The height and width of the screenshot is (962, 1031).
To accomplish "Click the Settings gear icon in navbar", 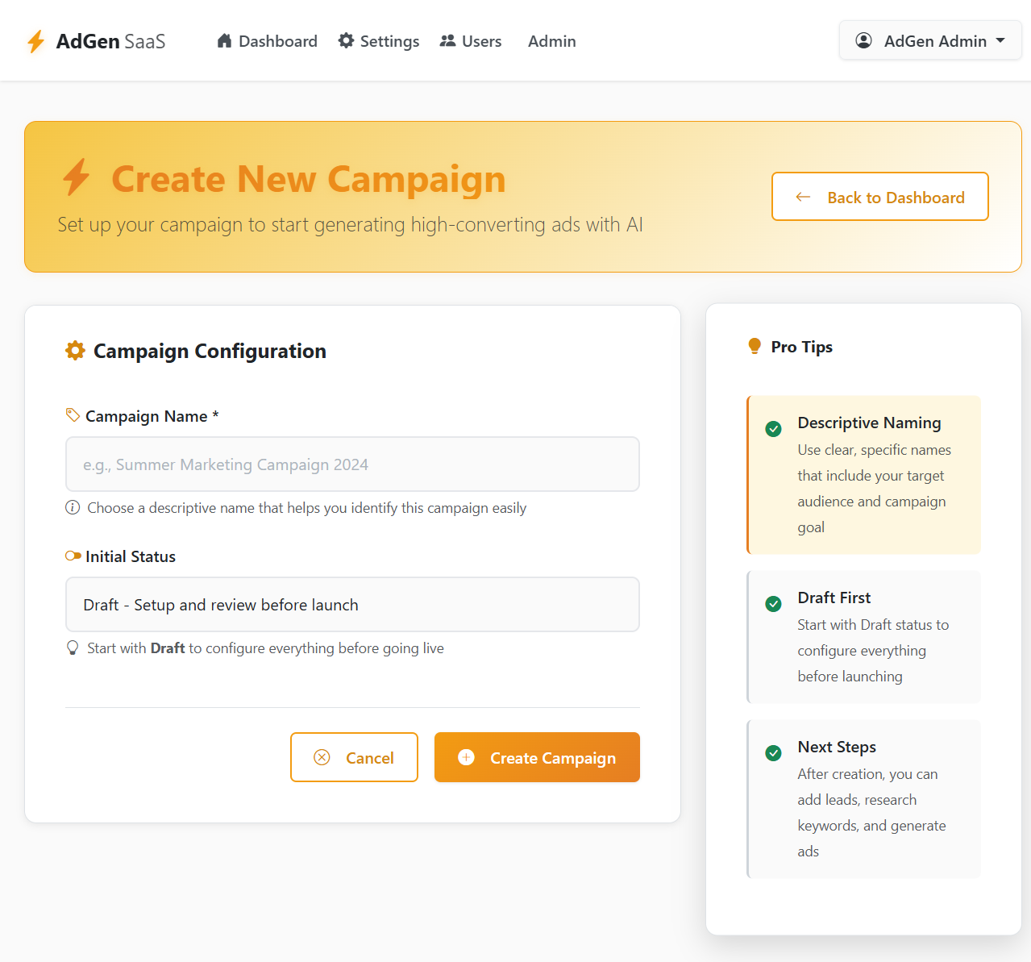I will pyautogui.click(x=346, y=41).
